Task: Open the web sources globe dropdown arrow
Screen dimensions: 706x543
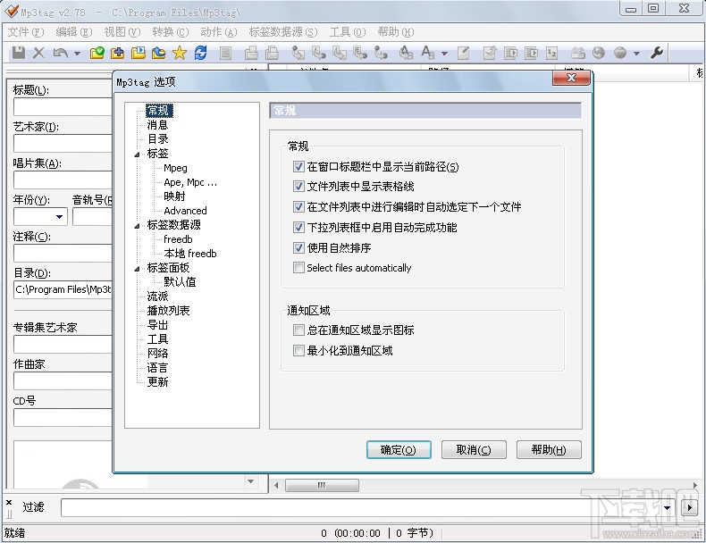Action: pos(636,54)
